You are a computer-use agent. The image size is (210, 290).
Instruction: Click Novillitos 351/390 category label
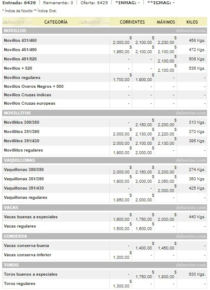(21, 132)
